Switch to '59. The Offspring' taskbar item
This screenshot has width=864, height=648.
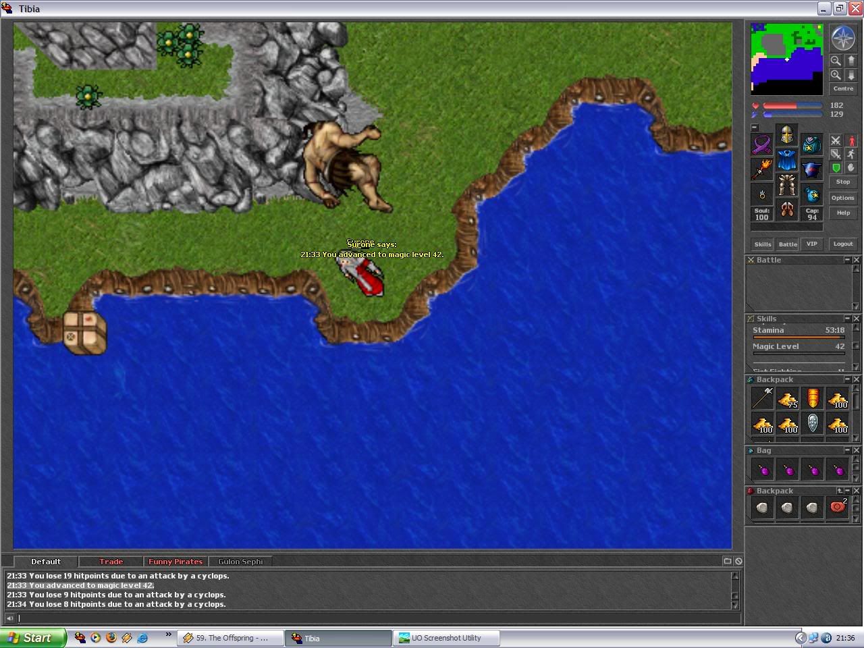coord(231,638)
